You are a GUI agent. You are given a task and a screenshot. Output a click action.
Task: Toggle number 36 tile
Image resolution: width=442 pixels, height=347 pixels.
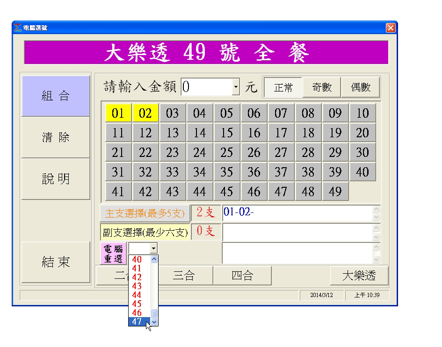click(254, 172)
